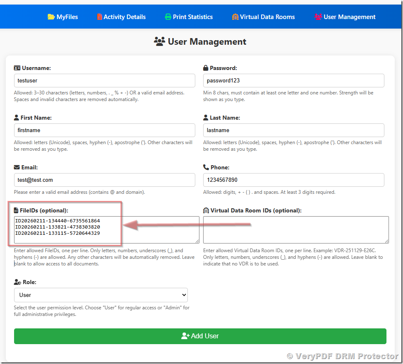Select the Username input field
The height and width of the screenshot is (364, 403).
[105, 80]
